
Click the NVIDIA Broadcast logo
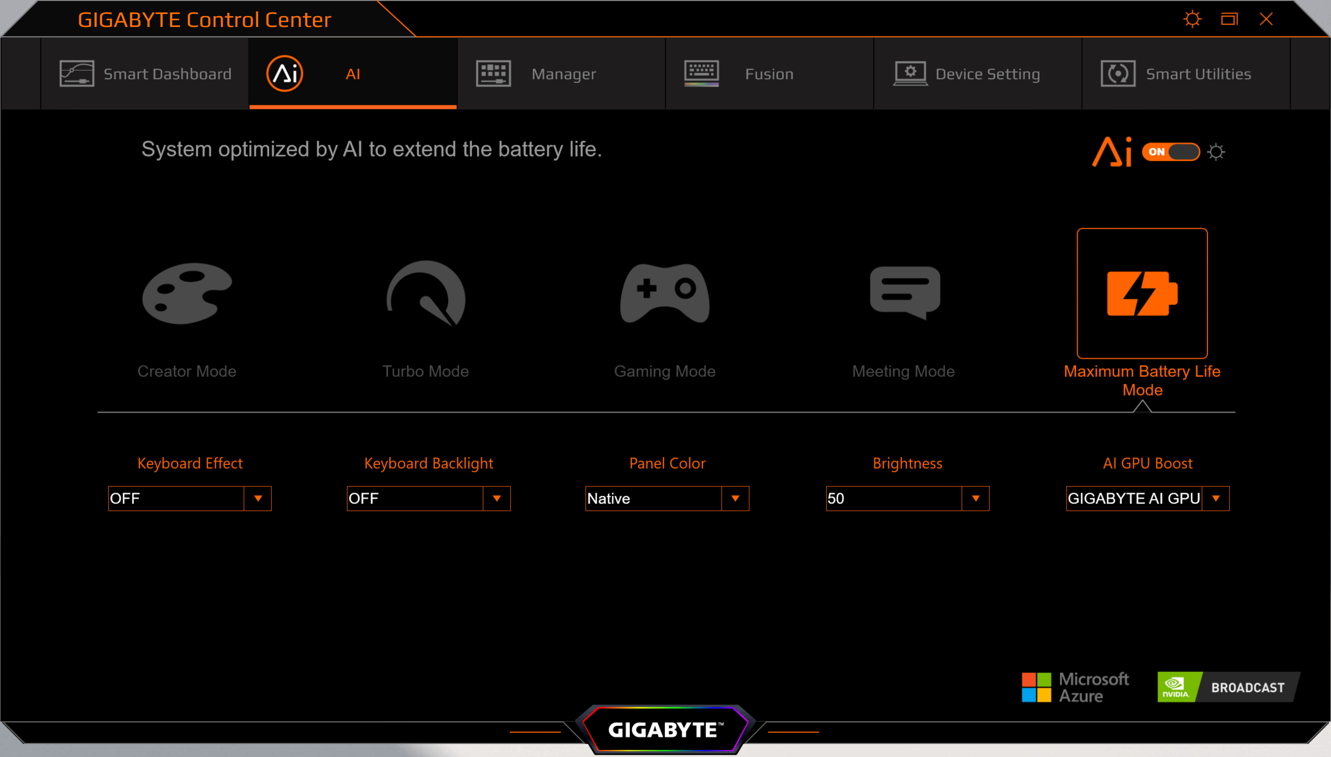1228,687
